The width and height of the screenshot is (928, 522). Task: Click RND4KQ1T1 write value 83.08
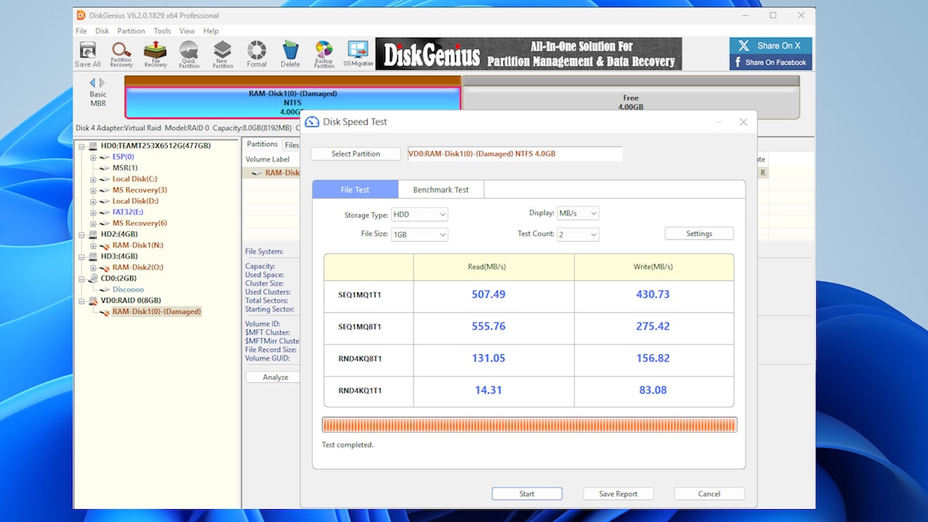click(653, 390)
